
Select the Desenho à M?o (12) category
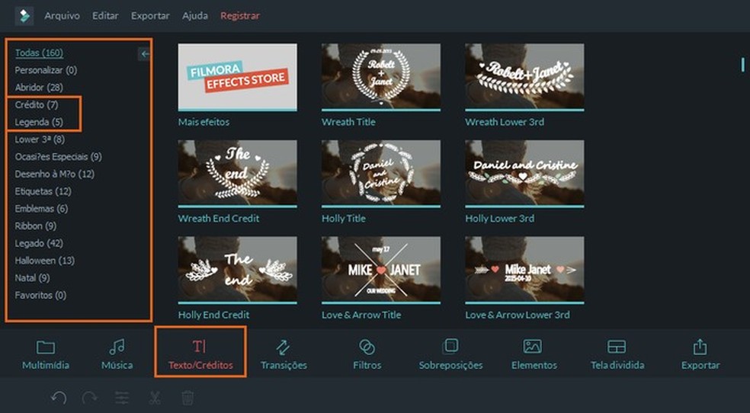(55, 174)
